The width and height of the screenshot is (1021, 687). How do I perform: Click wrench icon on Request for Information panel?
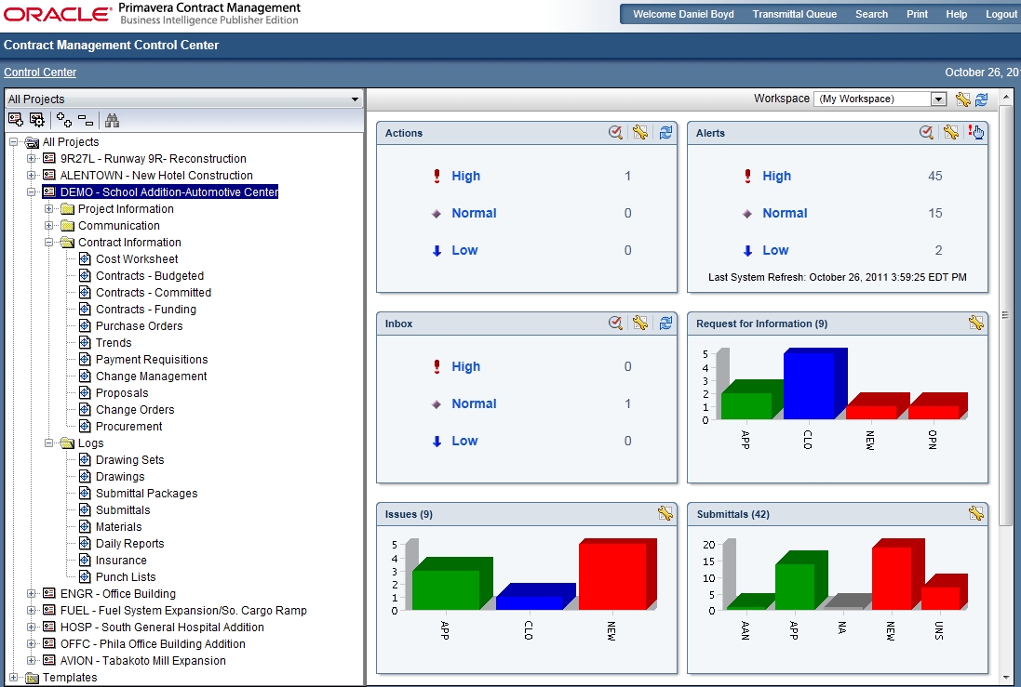pyautogui.click(x=975, y=323)
